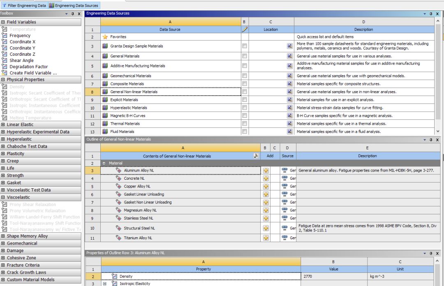Screen dimensions: 444x286
Task: Click the Filter Engineering Data tab
Action: click(x=24, y=6)
